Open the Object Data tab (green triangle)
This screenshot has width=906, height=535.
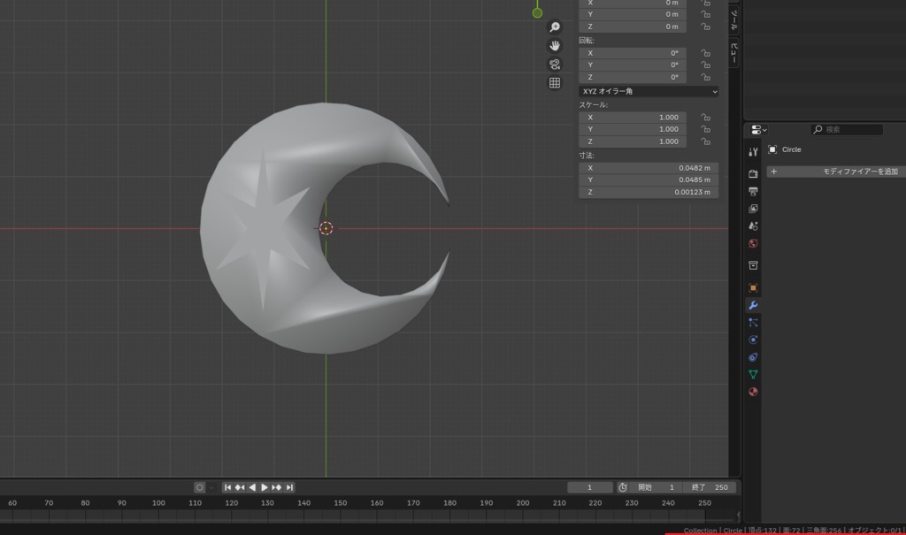pyautogui.click(x=753, y=374)
